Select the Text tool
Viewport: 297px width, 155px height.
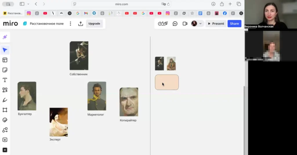(5, 80)
